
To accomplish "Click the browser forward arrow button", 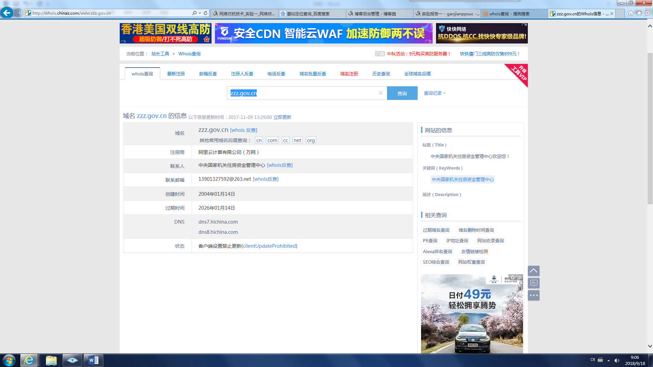I will click(x=18, y=13).
